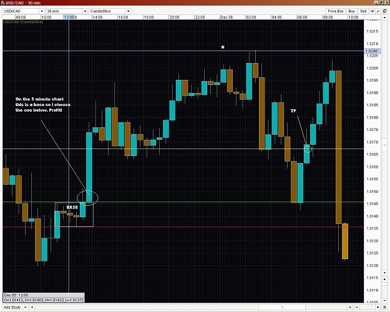This screenshot has height=312, width=390.
Task: Open the USD/CAD symbol dropdown
Action: click(42, 11)
